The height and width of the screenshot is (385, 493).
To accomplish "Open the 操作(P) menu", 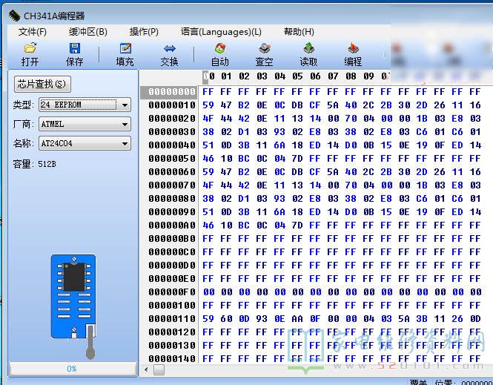I will (144, 32).
